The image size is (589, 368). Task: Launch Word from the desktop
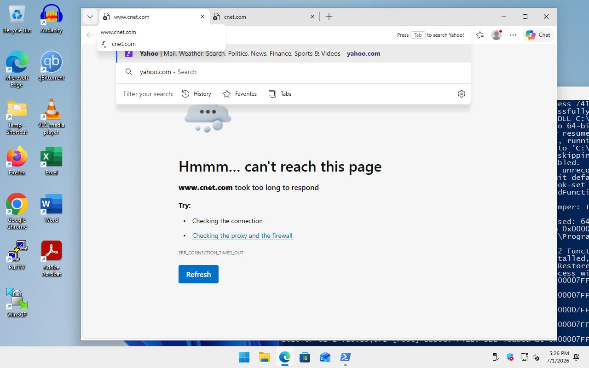[51, 208]
